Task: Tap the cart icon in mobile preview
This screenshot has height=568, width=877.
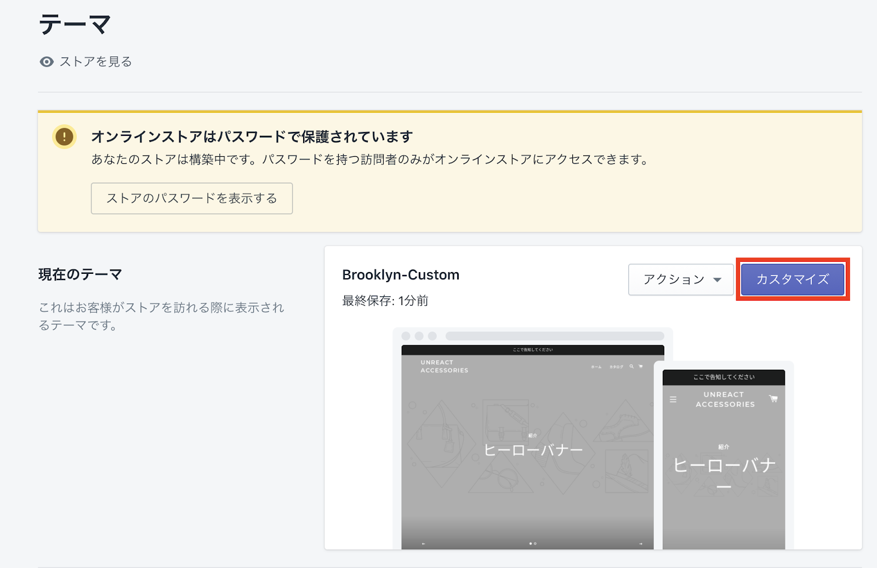Action: [x=773, y=399]
